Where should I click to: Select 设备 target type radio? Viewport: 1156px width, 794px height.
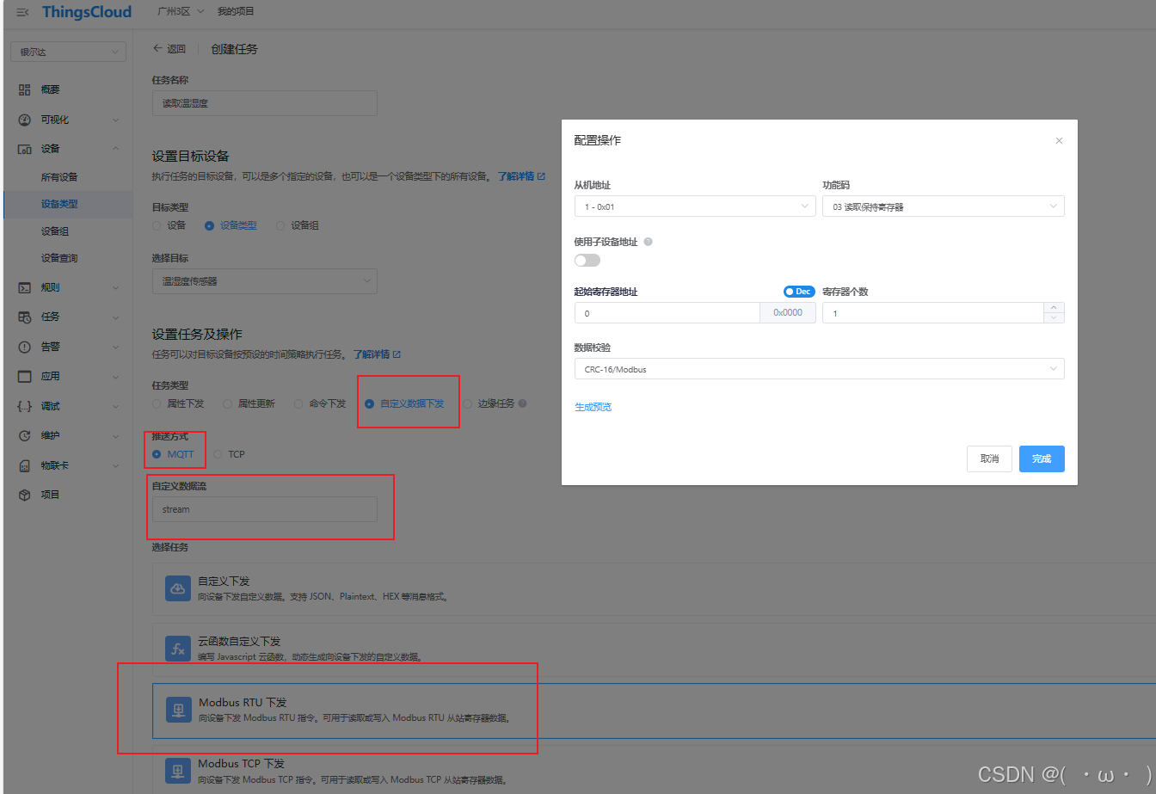(157, 225)
